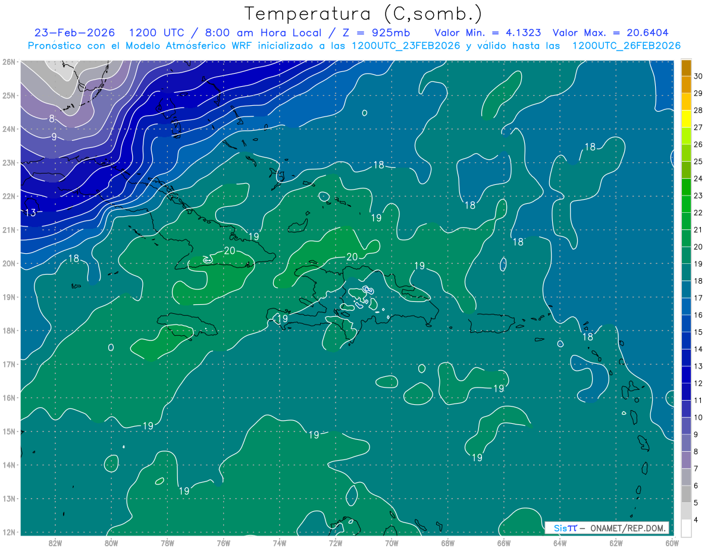Screen dimensions: 714x551
Task: Click the 19N latitude axis label
Action: click(x=8, y=297)
